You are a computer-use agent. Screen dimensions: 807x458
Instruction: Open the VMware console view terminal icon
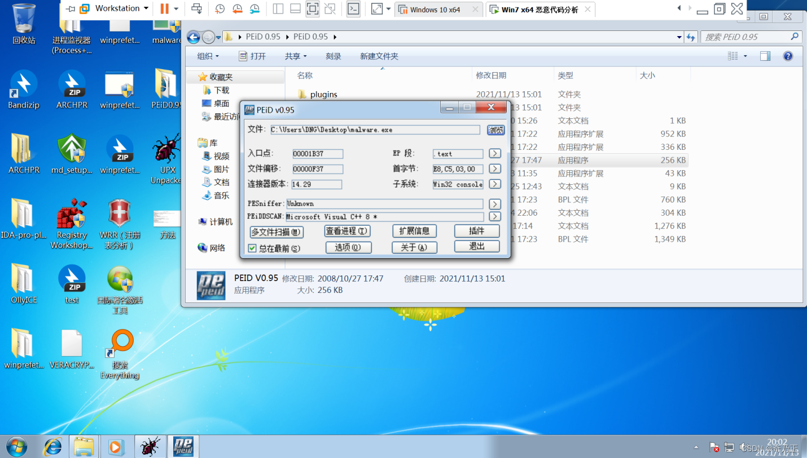353,8
